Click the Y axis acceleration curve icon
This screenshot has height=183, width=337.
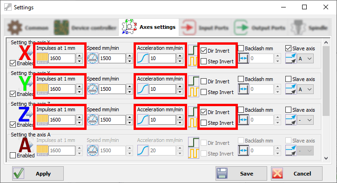click(143, 89)
